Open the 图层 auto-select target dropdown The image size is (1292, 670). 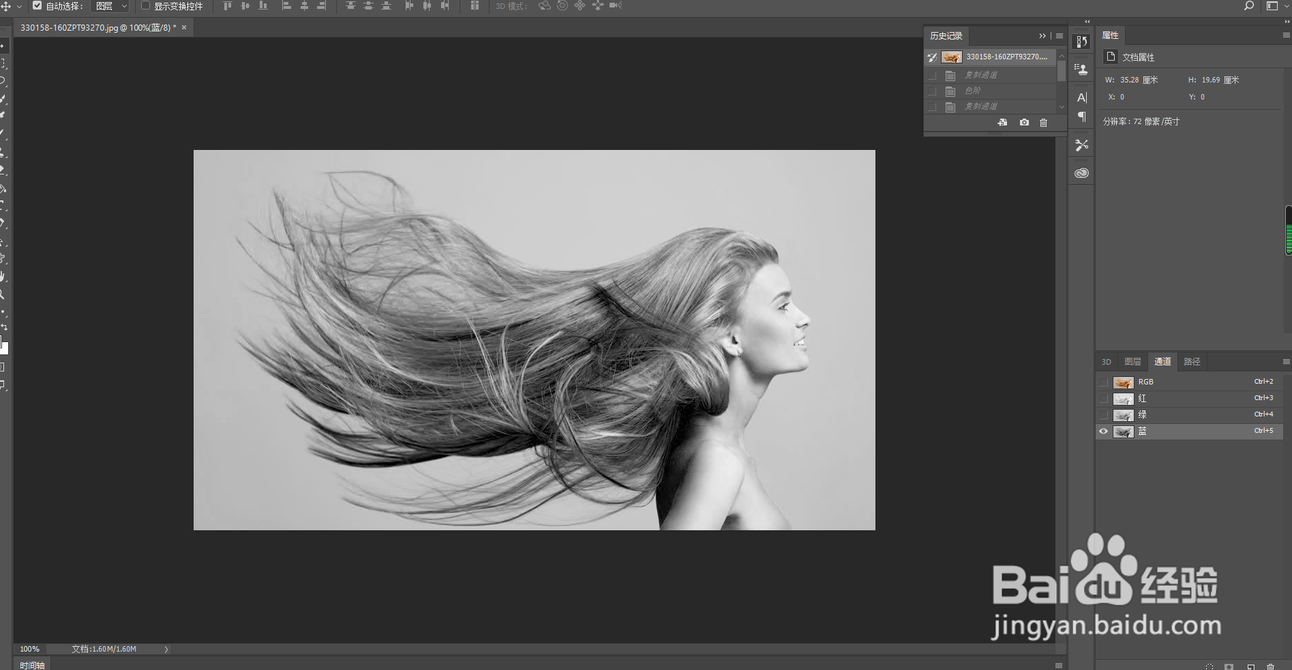click(x=110, y=6)
